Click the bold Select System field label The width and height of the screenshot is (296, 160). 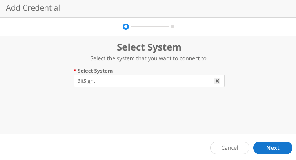pyautogui.click(x=95, y=71)
